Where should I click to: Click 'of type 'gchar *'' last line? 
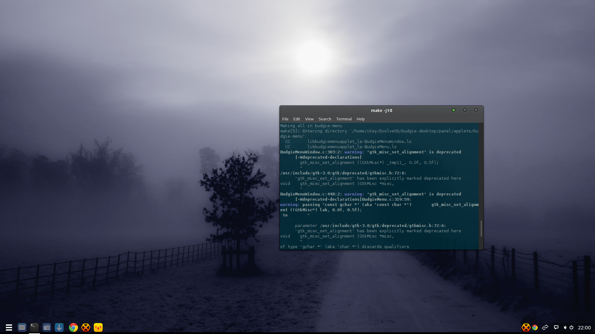coord(345,246)
